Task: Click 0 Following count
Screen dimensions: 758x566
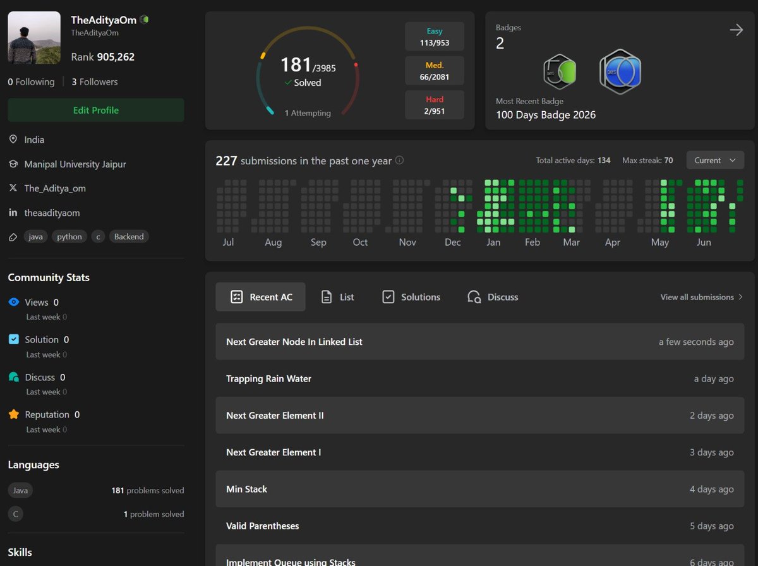Action: (x=31, y=81)
